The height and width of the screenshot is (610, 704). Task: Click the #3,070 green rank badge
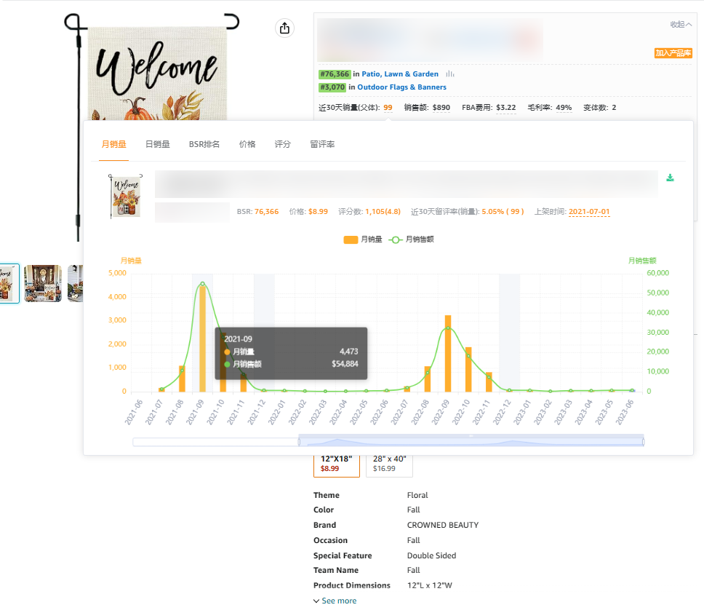(332, 87)
